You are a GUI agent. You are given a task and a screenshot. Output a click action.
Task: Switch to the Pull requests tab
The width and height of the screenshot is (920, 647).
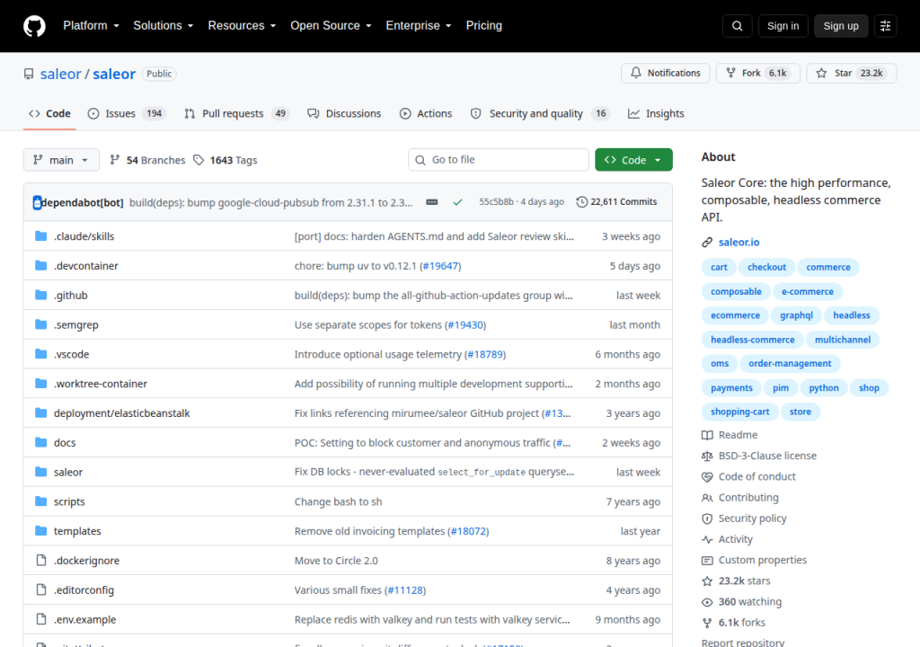(237, 113)
